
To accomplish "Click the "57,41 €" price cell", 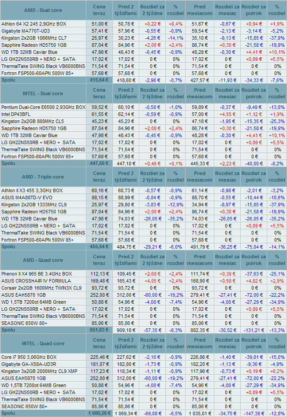I will [x=100, y=31].
